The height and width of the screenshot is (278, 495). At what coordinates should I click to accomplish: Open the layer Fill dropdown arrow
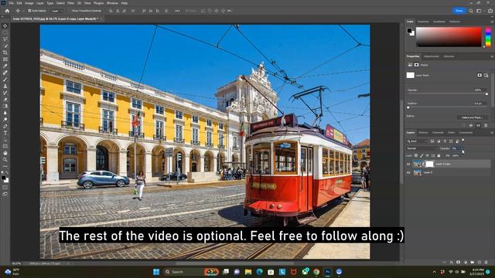click(462, 156)
